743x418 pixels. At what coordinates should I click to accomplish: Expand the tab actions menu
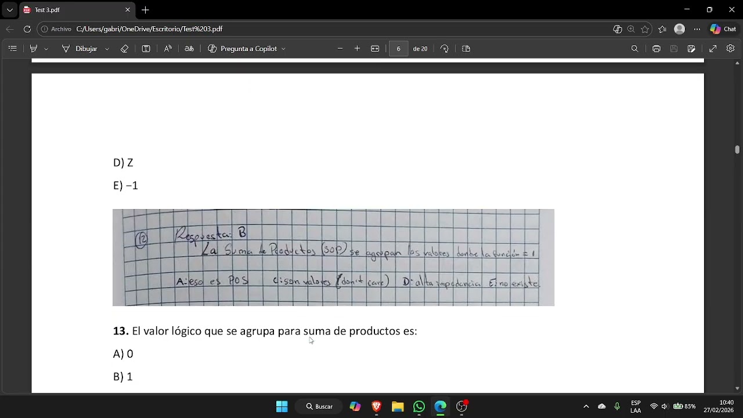(x=9, y=10)
